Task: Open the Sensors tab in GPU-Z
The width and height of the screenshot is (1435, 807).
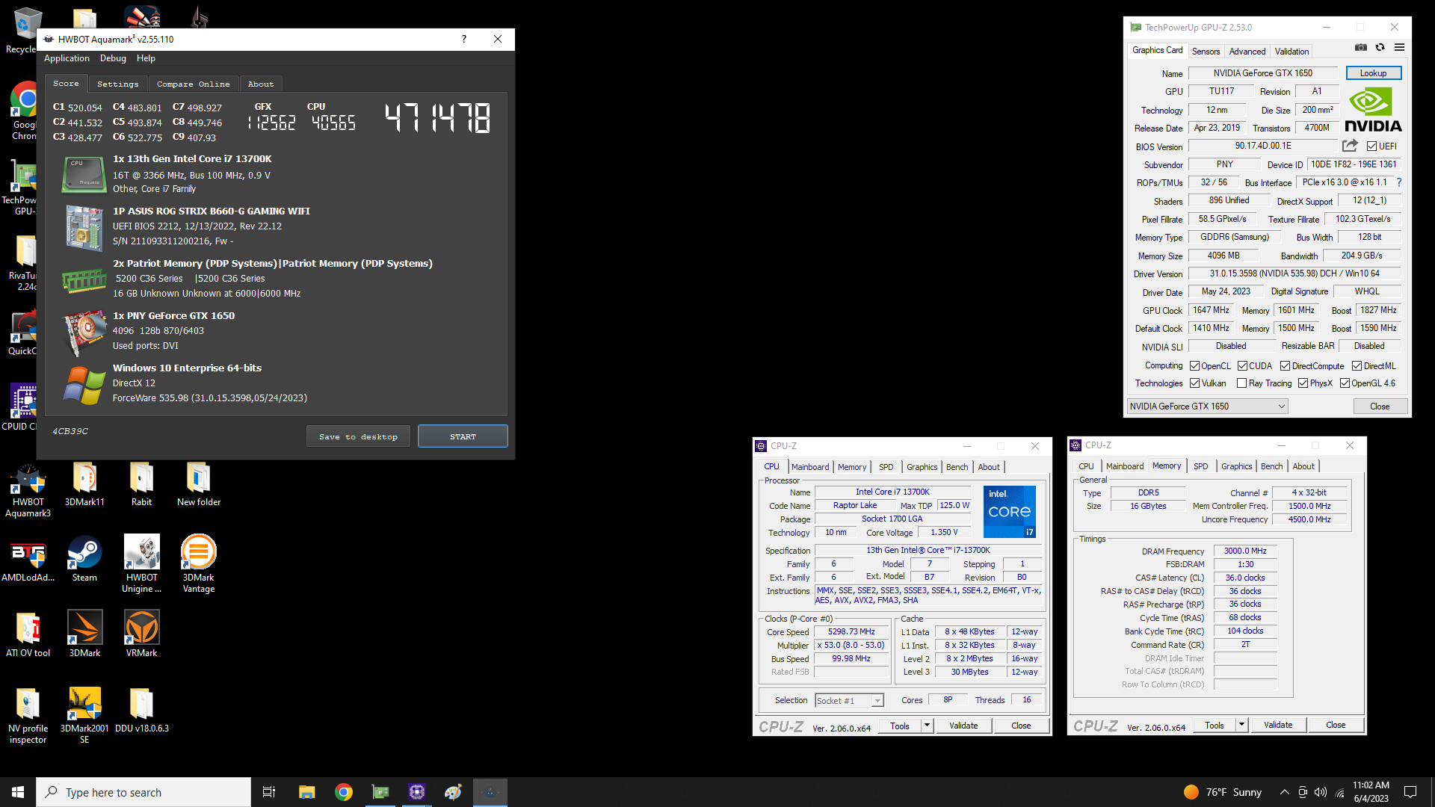Action: coord(1206,52)
